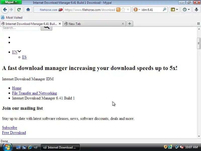Open a new tab with the plus button
201x151 pixels.
tap(130, 24)
